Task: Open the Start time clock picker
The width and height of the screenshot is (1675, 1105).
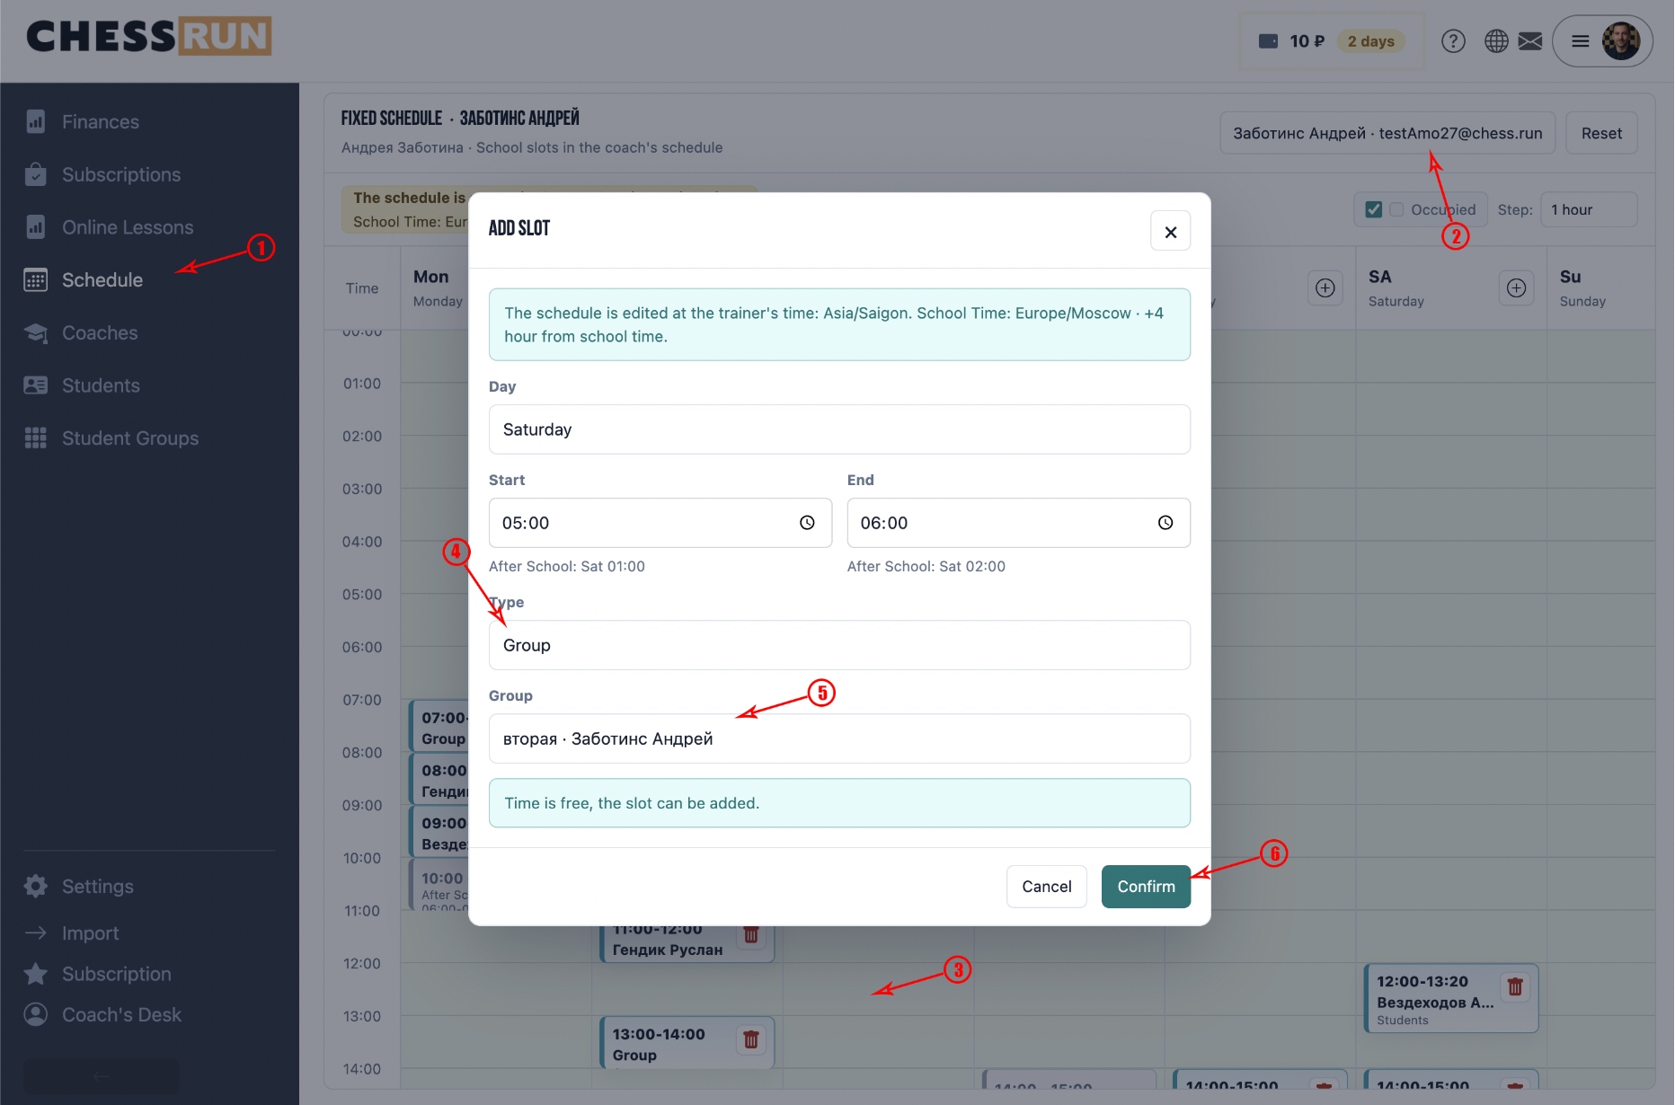Action: click(x=807, y=523)
